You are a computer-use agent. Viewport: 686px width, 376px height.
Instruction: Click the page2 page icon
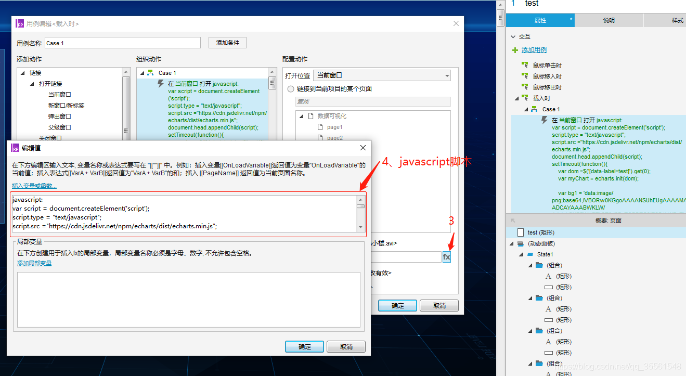[321, 138]
